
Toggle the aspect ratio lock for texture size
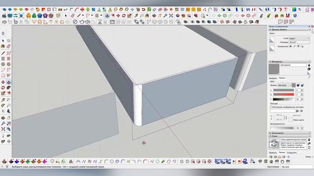coord(286,117)
